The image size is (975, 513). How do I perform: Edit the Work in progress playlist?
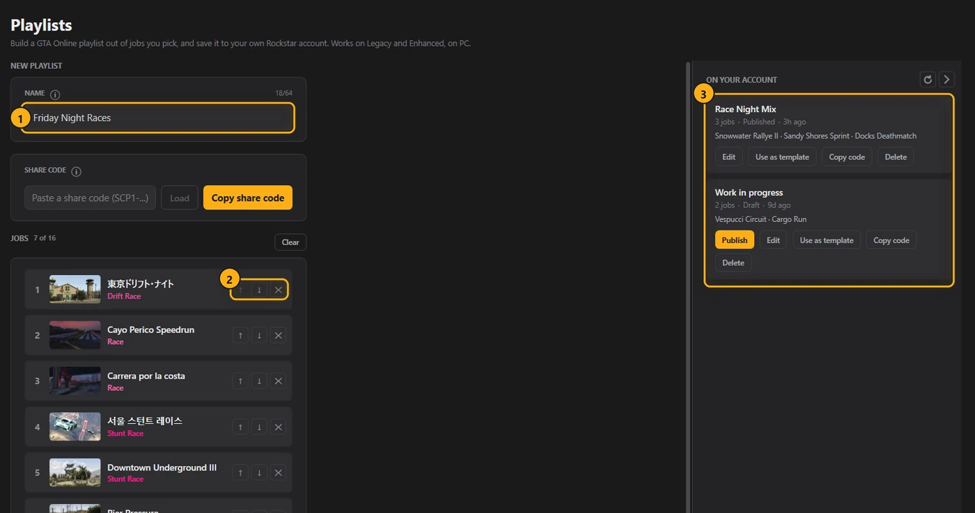(x=773, y=240)
